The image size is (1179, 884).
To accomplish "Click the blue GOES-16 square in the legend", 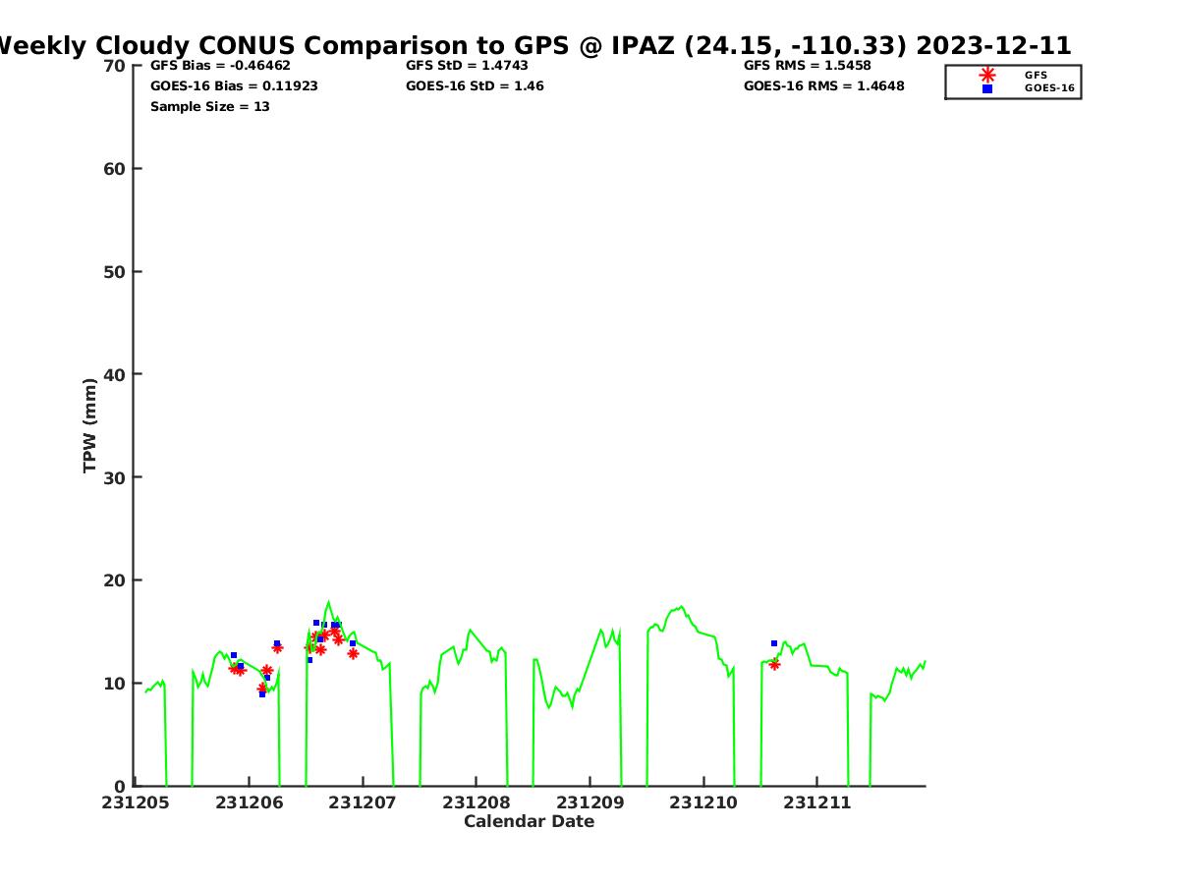I will click(x=987, y=88).
